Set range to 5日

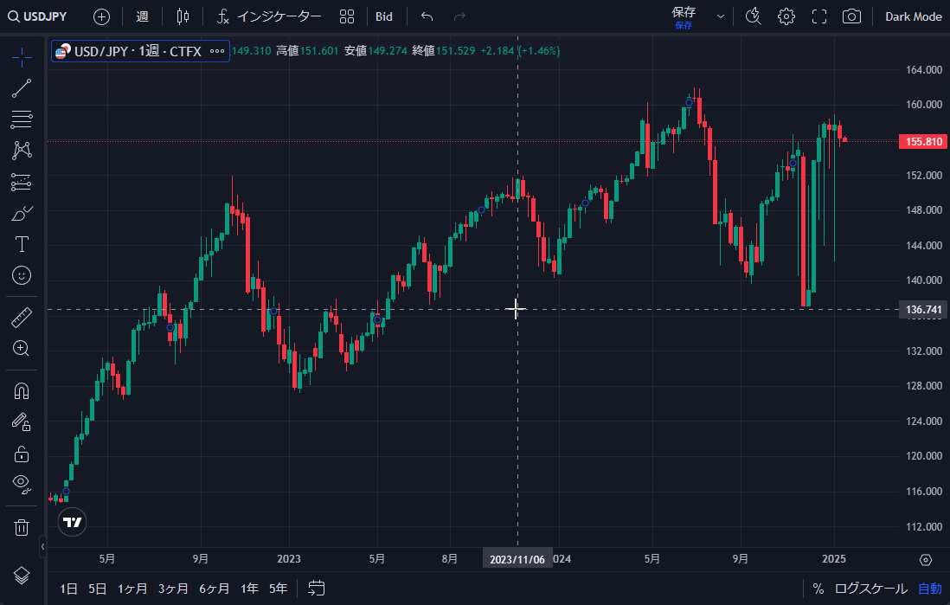98,589
